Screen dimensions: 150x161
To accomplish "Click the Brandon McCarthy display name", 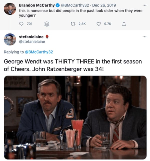I will pos(37,5).
